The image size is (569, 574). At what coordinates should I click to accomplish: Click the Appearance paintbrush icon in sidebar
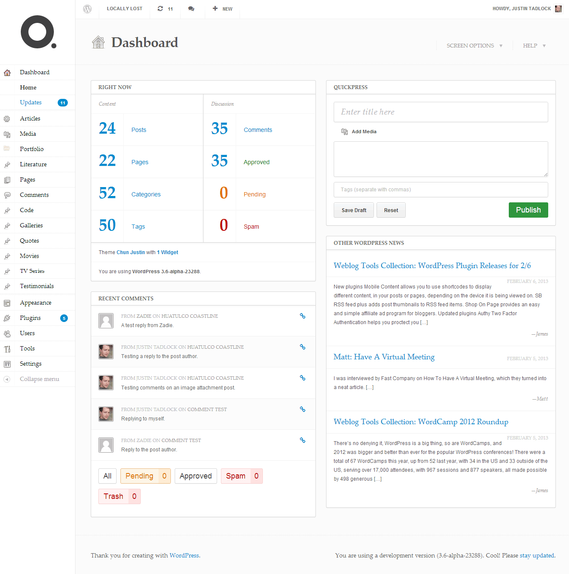[7, 302]
